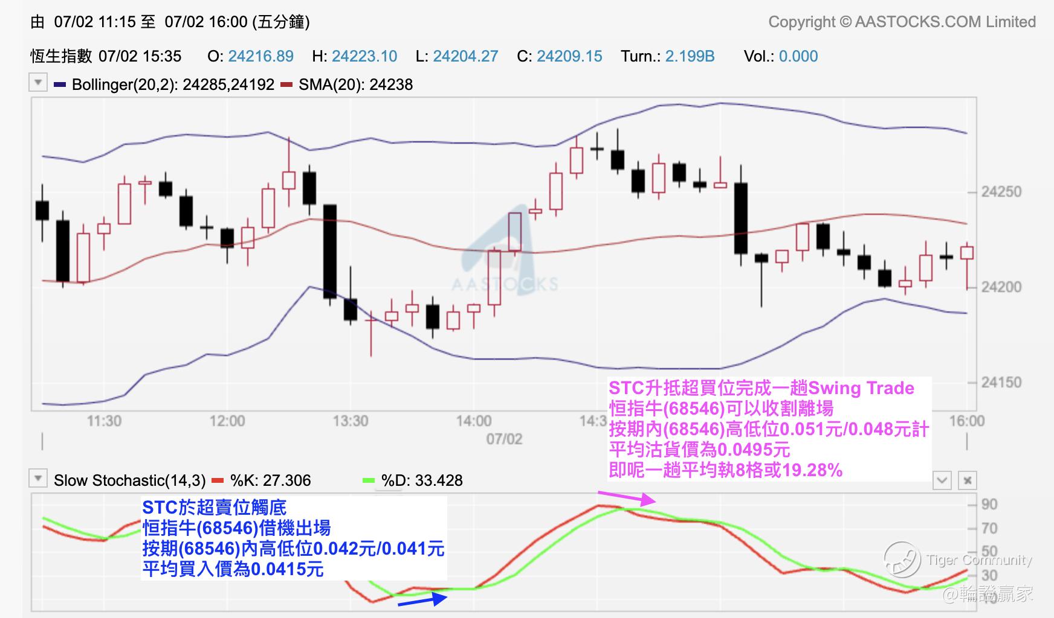Click the 11:30 time axis label
Image resolution: width=1054 pixels, height=618 pixels.
click(104, 421)
